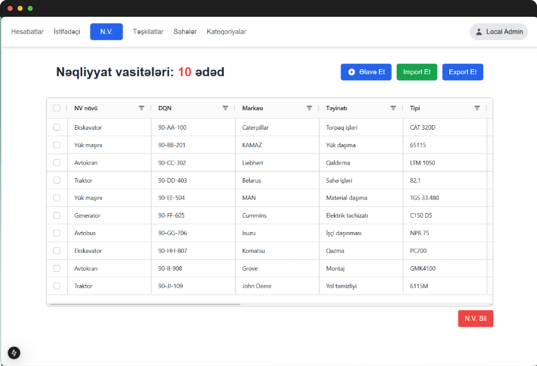The image size is (537, 366).
Task: Click the user avatar icon beside Local Admin
Action: [479, 31]
